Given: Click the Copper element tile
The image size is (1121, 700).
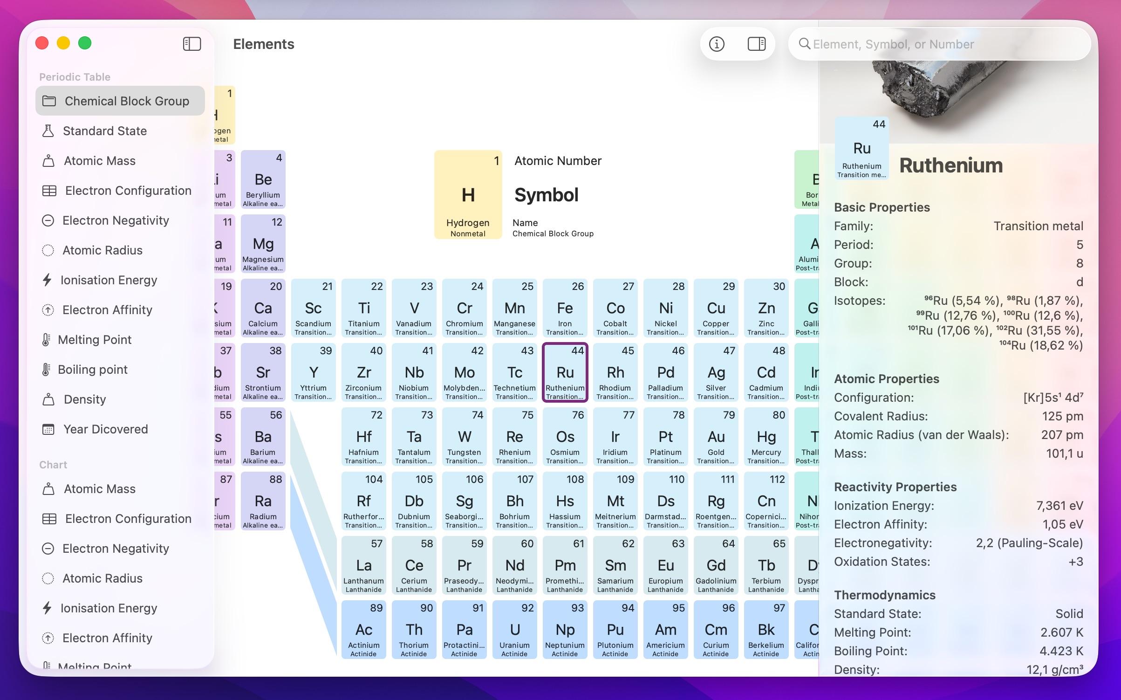Looking at the screenshot, I should [x=716, y=308].
